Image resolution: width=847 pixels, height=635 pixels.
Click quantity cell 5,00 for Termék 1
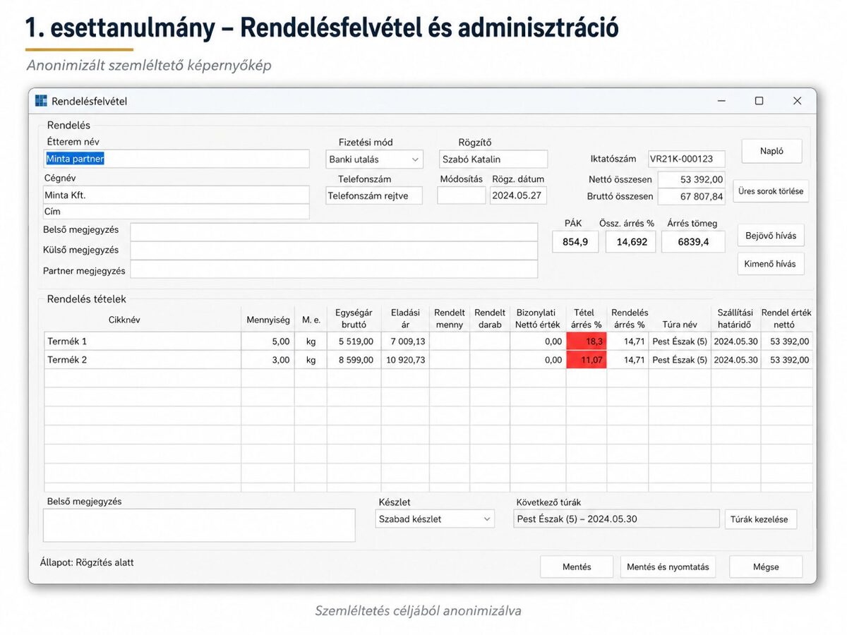[x=268, y=341]
